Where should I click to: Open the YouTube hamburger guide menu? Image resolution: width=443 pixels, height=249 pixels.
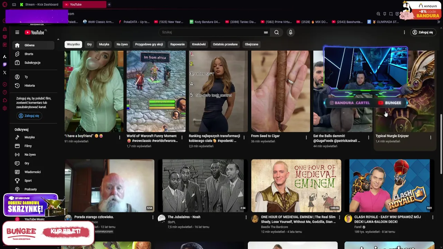[x=17, y=32]
